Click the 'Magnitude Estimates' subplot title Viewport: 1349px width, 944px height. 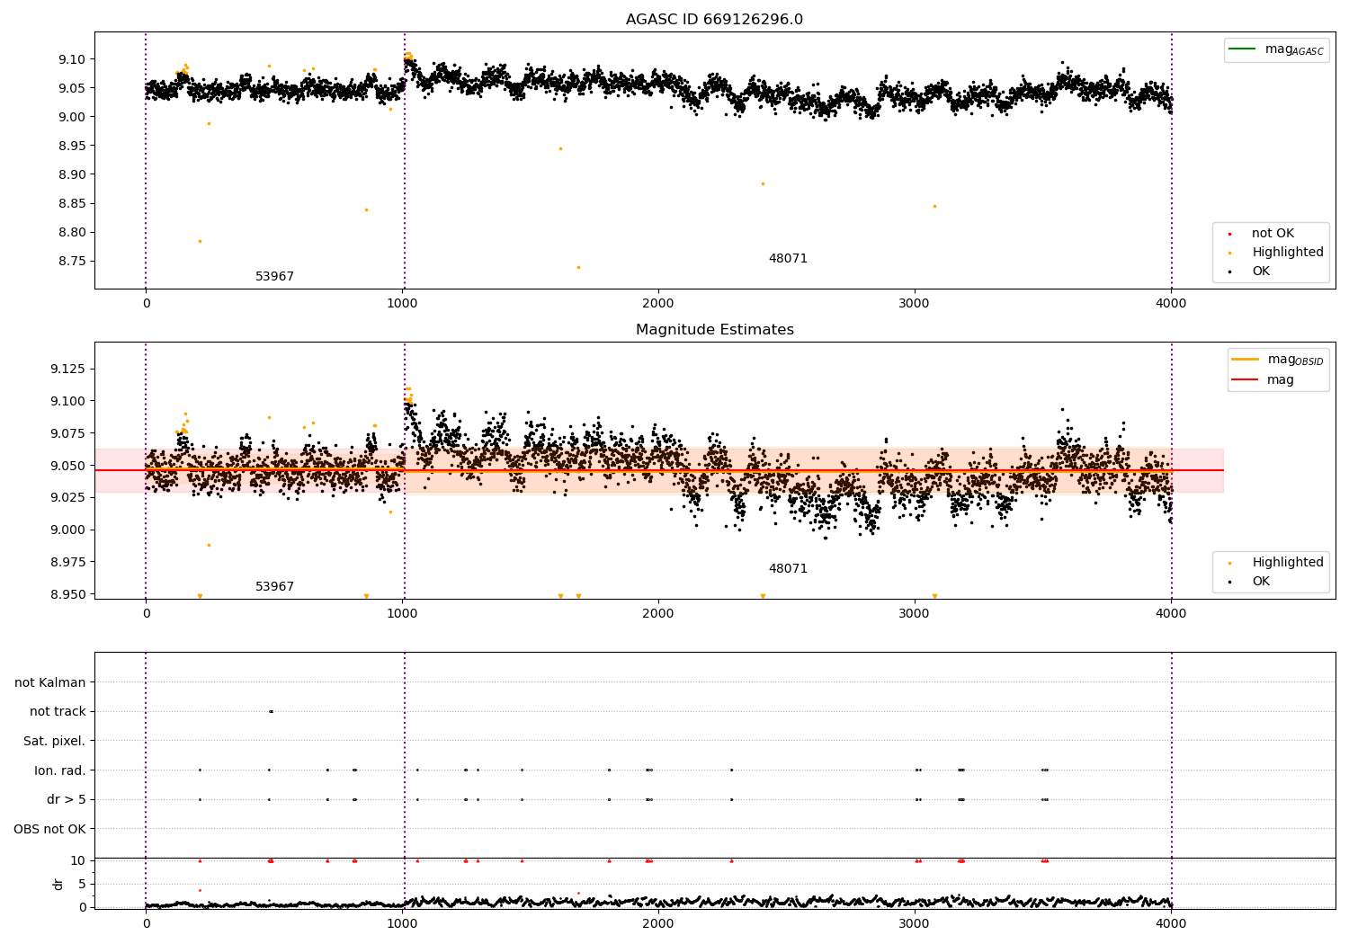pos(714,330)
